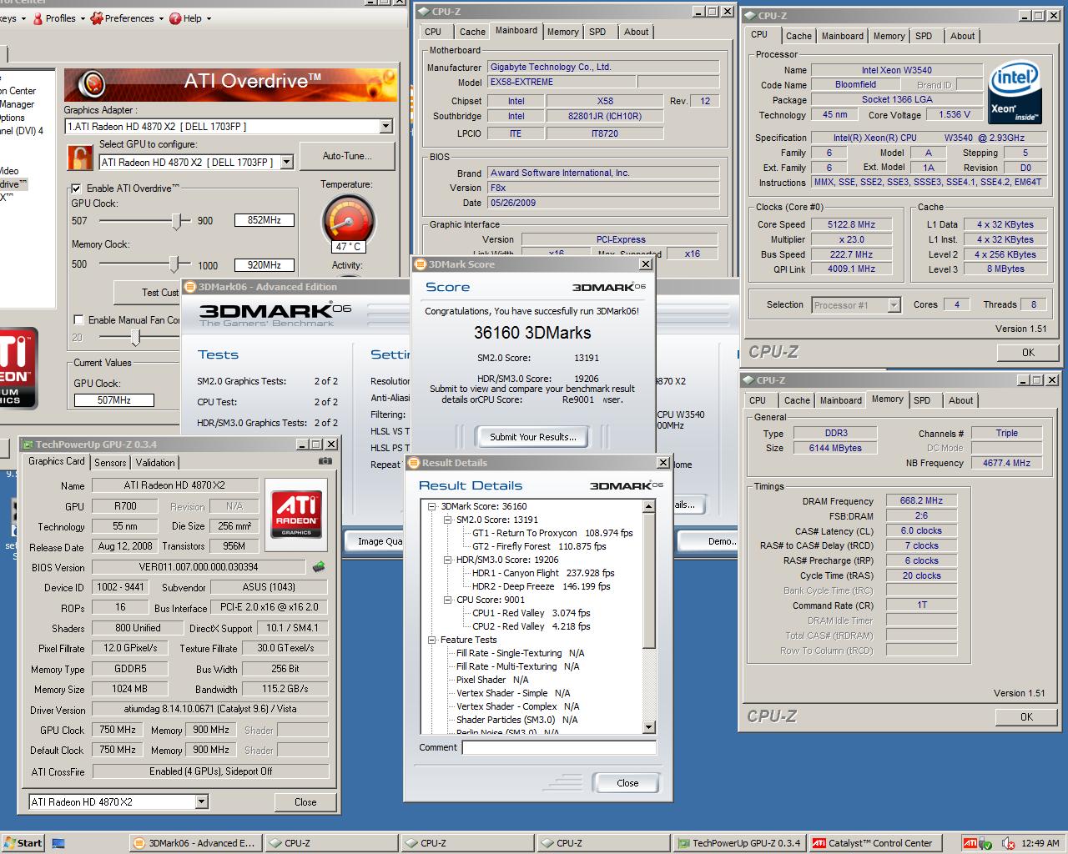
Task: Toggle Enable Manual Fan Control checkbox
Action: click(78, 319)
